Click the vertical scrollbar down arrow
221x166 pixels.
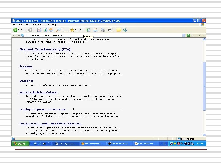click(204, 135)
